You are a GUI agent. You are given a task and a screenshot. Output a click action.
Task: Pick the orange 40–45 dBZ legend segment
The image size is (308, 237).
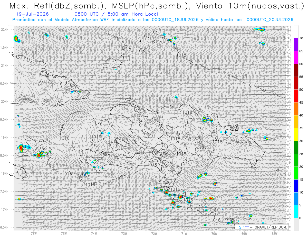(x=296, y=109)
